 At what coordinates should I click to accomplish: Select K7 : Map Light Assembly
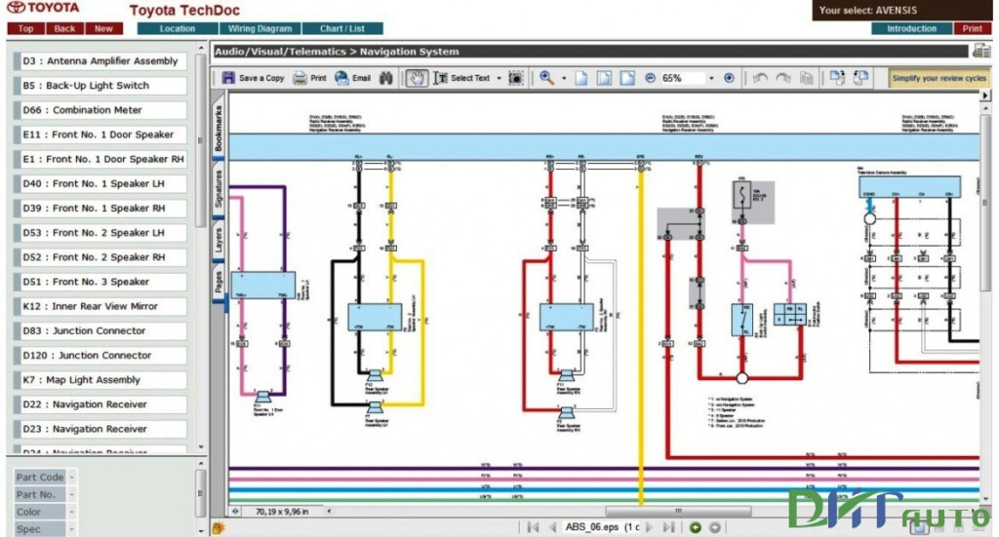pos(100,380)
